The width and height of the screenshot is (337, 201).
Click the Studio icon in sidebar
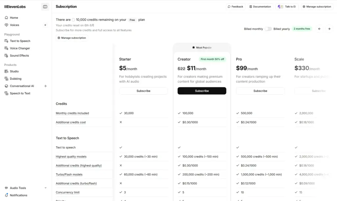coord(7,72)
